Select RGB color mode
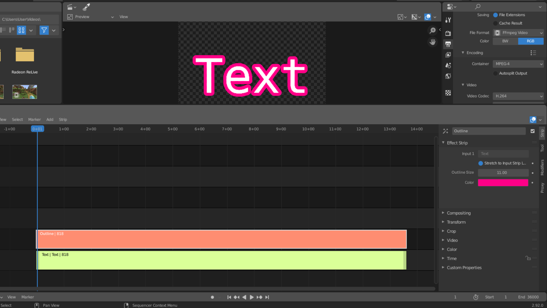 [531, 41]
